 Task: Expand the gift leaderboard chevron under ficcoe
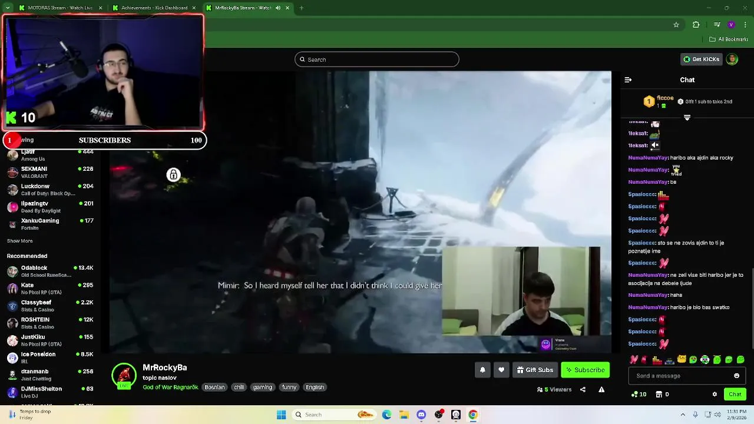pyautogui.click(x=687, y=118)
